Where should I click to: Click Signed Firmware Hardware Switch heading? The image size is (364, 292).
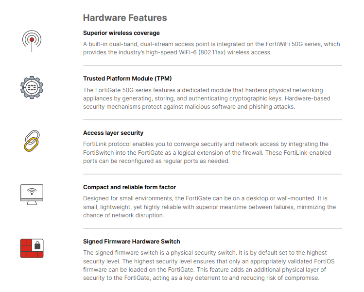(x=131, y=242)
